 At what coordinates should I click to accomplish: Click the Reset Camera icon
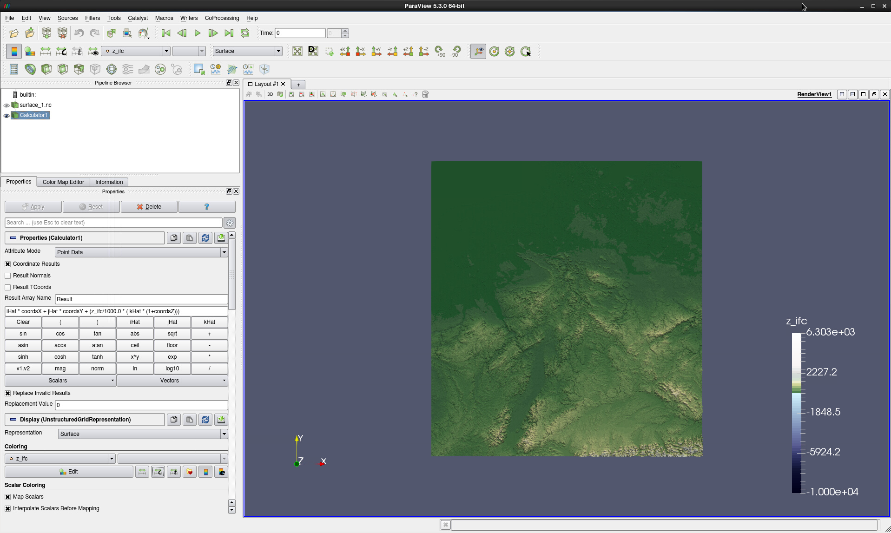[x=297, y=51]
